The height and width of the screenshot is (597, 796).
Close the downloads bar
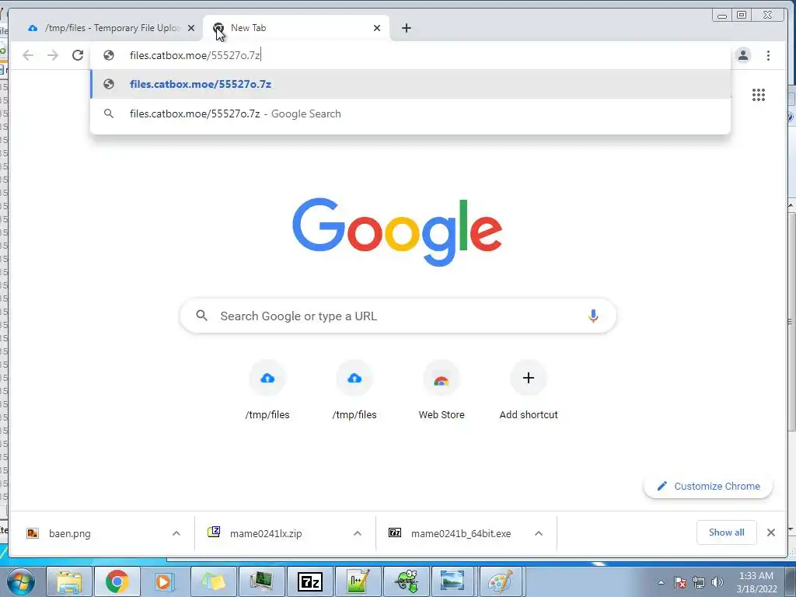coord(770,532)
